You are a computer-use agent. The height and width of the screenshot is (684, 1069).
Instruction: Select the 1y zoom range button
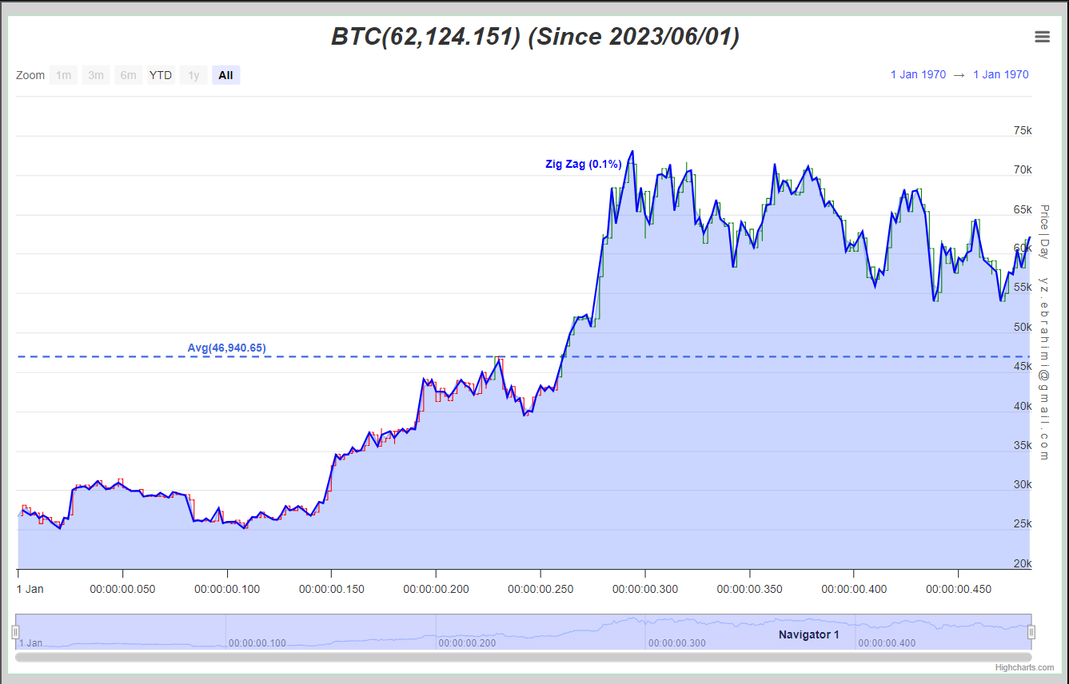coord(193,75)
